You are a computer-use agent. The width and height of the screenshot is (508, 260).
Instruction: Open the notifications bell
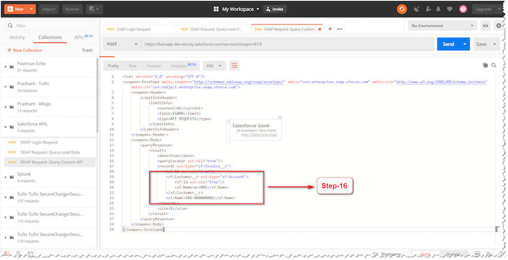pyautogui.click(x=438, y=9)
